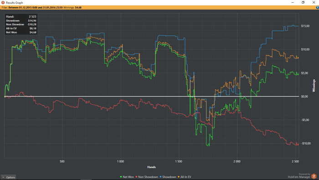The image size is (319, 180).
Task: Click the Showdown $14,96 stat row
Action: 21,21
